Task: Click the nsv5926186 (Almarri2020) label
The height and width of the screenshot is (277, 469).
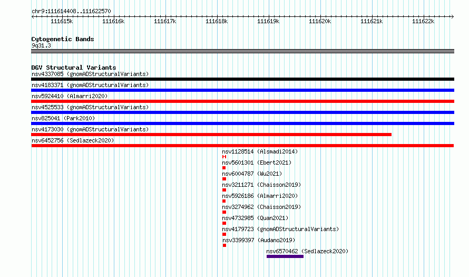Action: tap(260, 196)
